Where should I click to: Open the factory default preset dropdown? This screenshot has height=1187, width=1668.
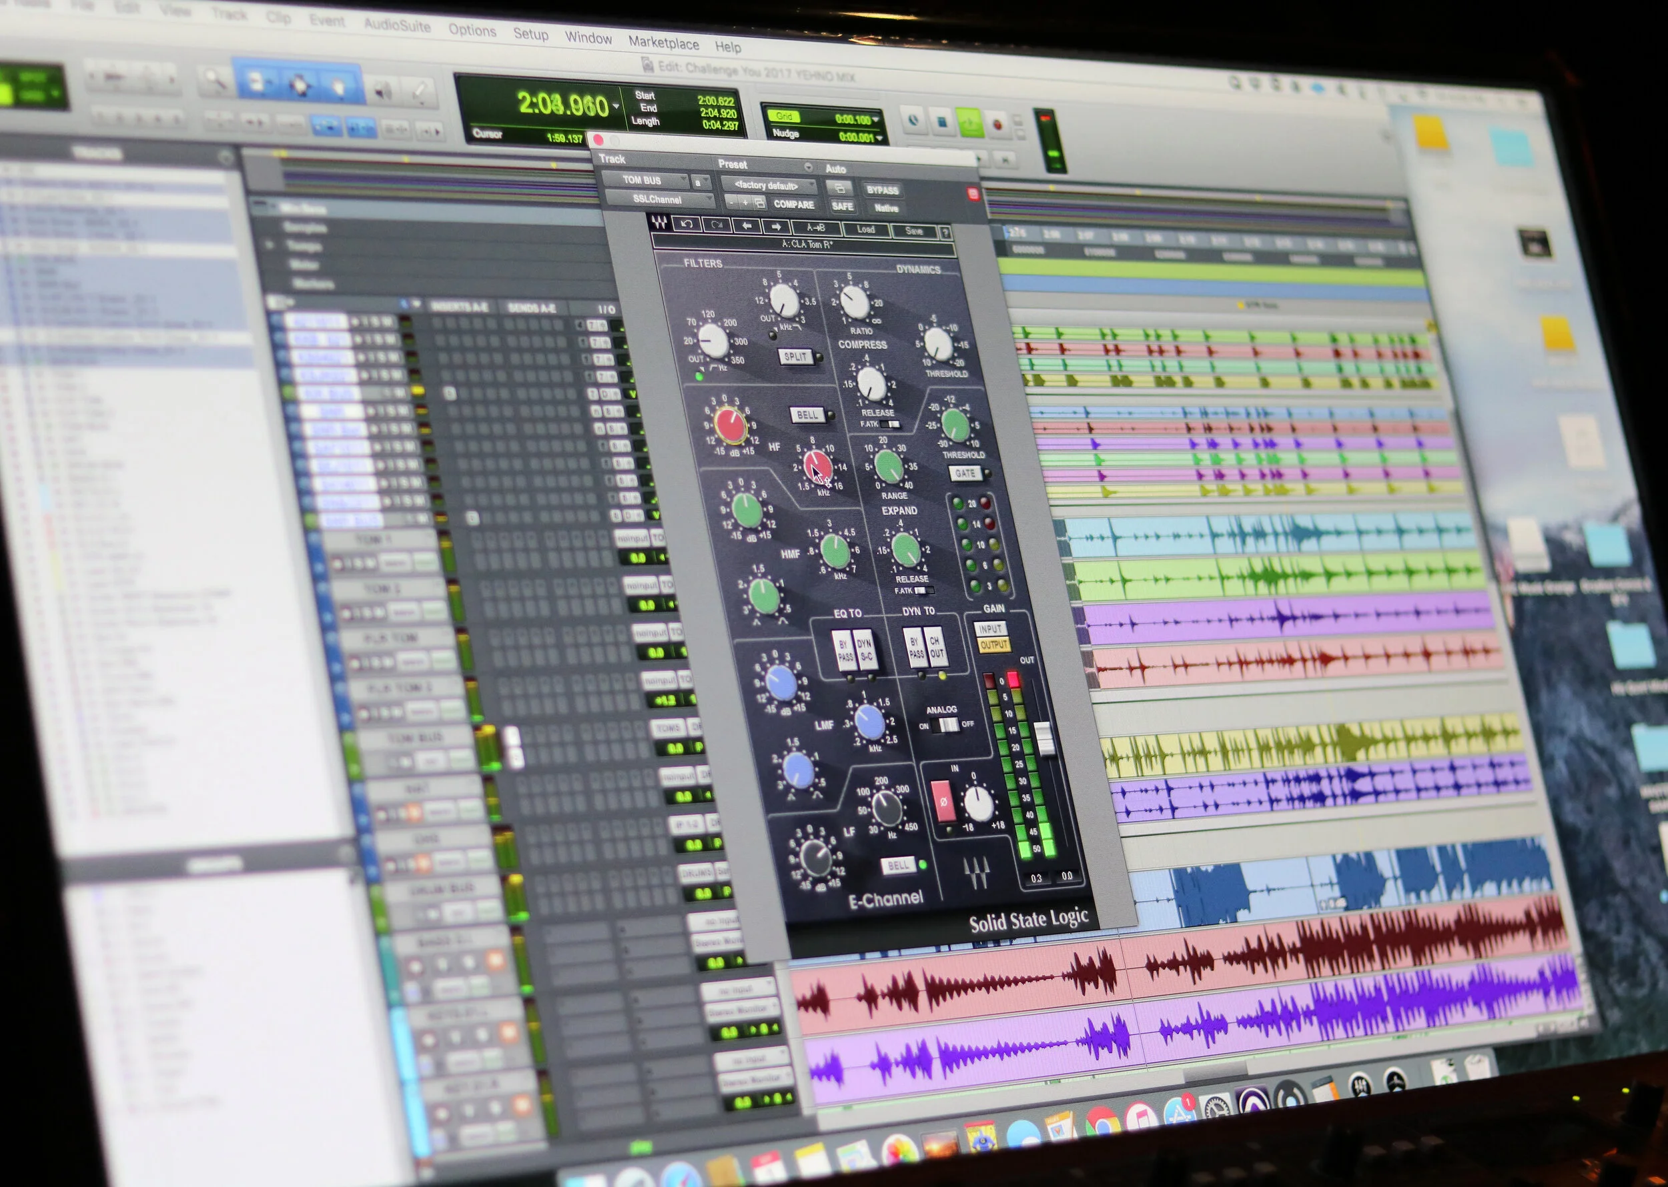pos(768,185)
